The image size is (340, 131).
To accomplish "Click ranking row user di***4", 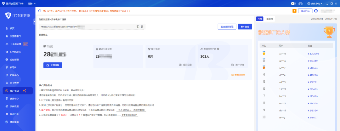I will 282,75.
